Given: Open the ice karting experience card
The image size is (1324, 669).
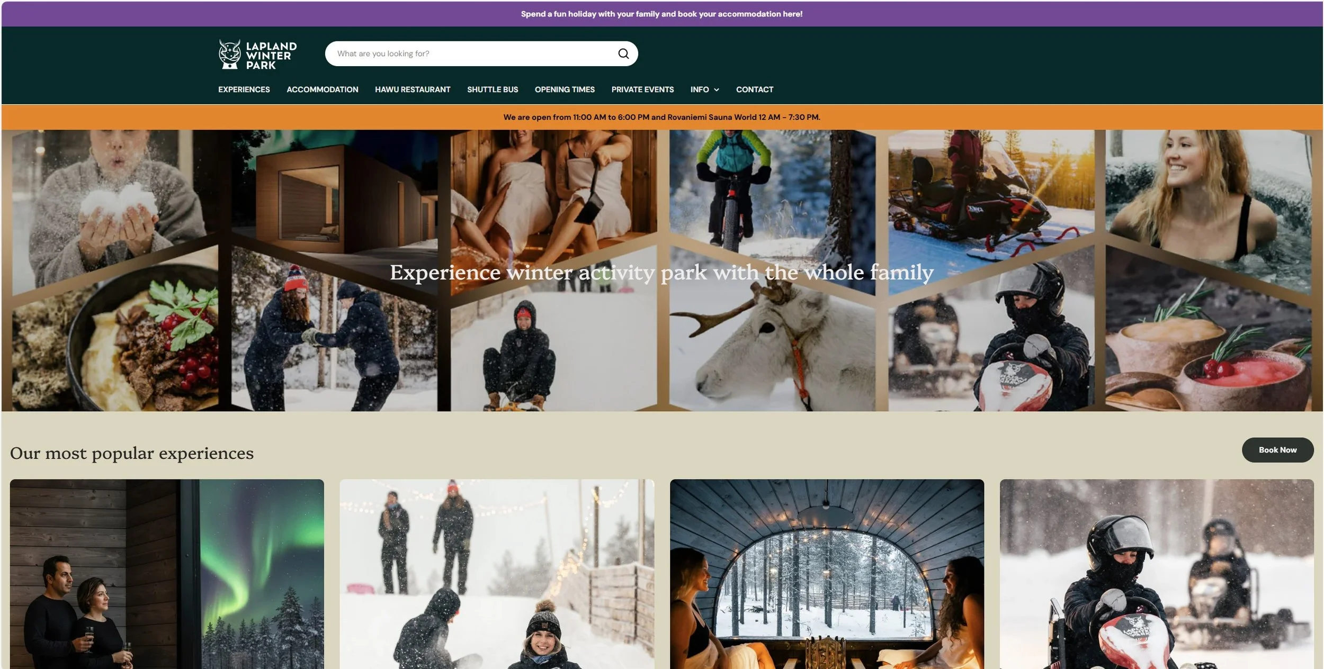Looking at the screenshot, I should tap(1157, 574).
